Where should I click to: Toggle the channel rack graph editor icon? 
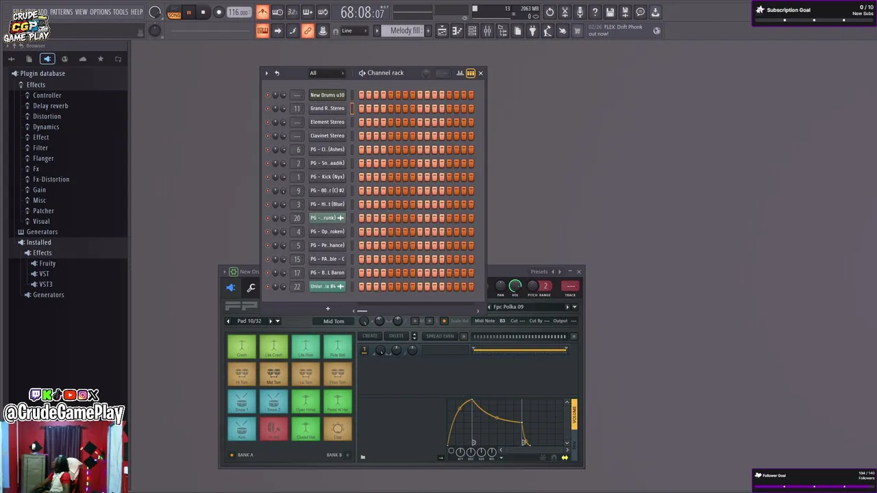coord(460,73)
